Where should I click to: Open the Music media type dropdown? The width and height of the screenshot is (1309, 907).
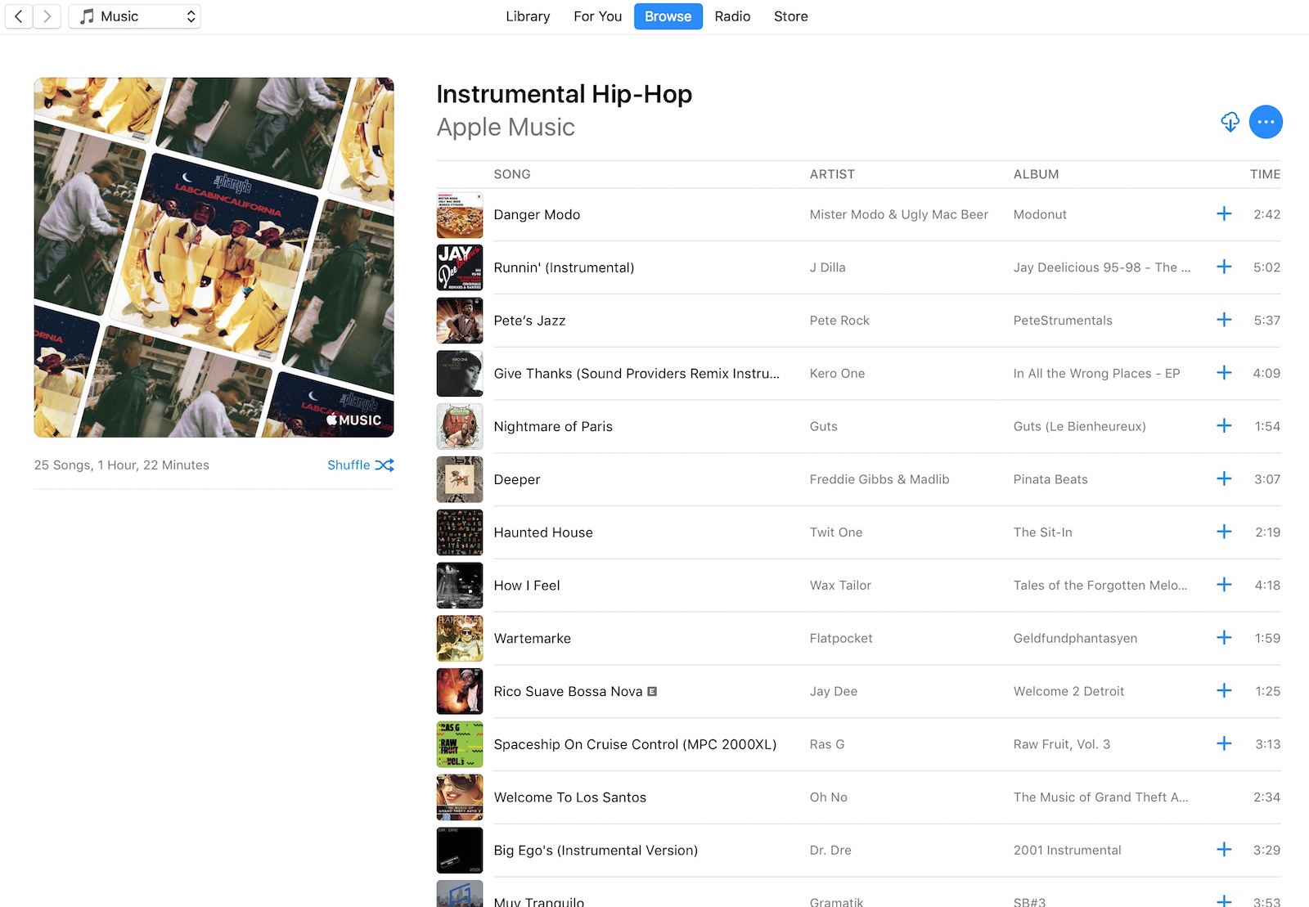tap(134, 16)
